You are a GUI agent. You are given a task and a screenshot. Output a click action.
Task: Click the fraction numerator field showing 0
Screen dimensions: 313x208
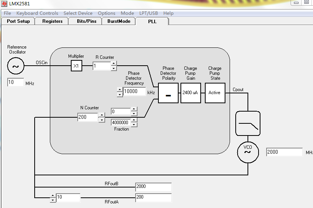[x=121, y=111]
